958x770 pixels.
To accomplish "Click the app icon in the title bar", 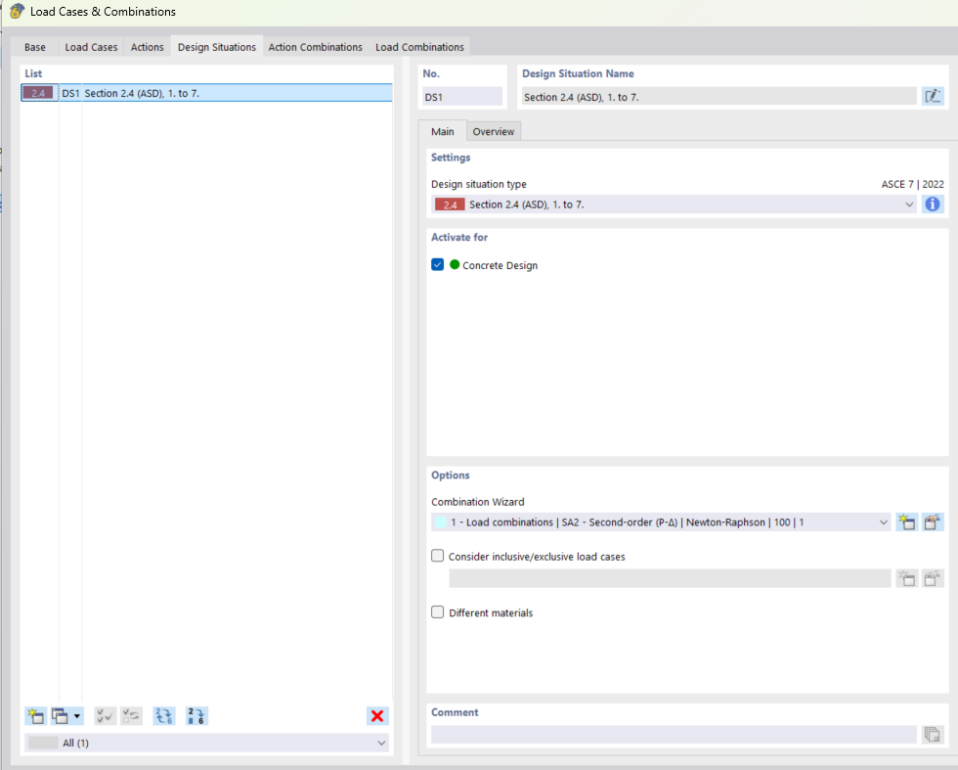I will click(17, 11).
